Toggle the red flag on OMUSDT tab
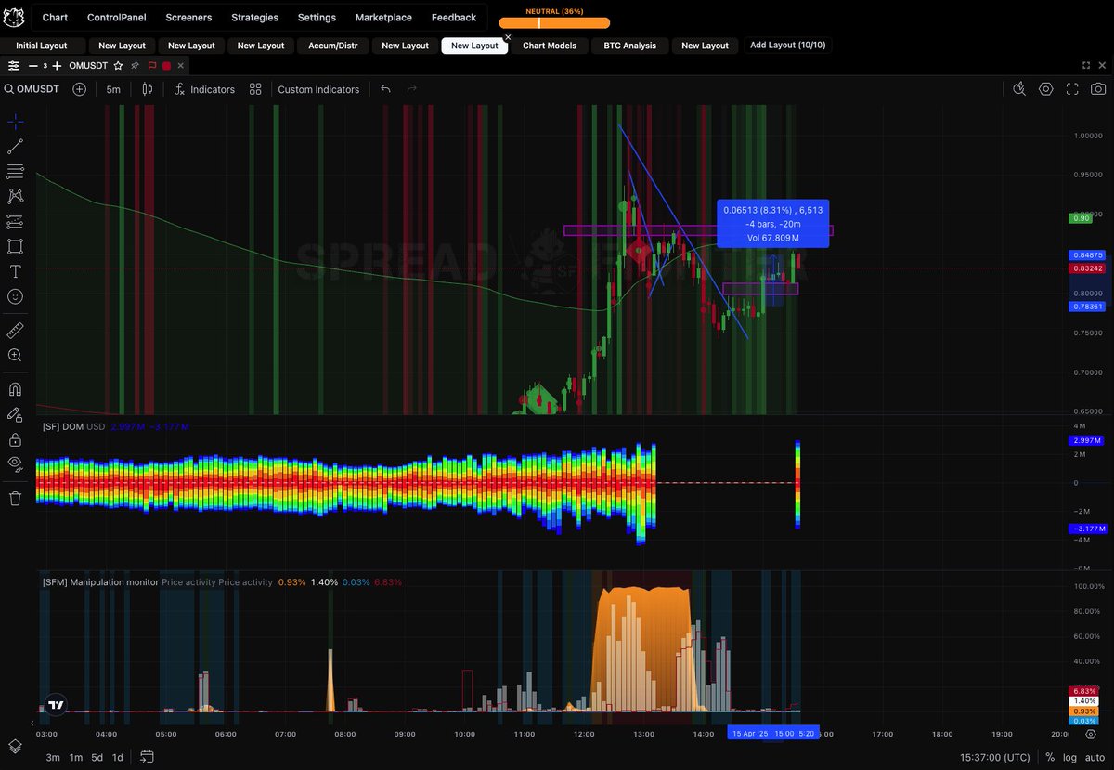The height and width of the screenshot is (770, 1114). point(151,66)
